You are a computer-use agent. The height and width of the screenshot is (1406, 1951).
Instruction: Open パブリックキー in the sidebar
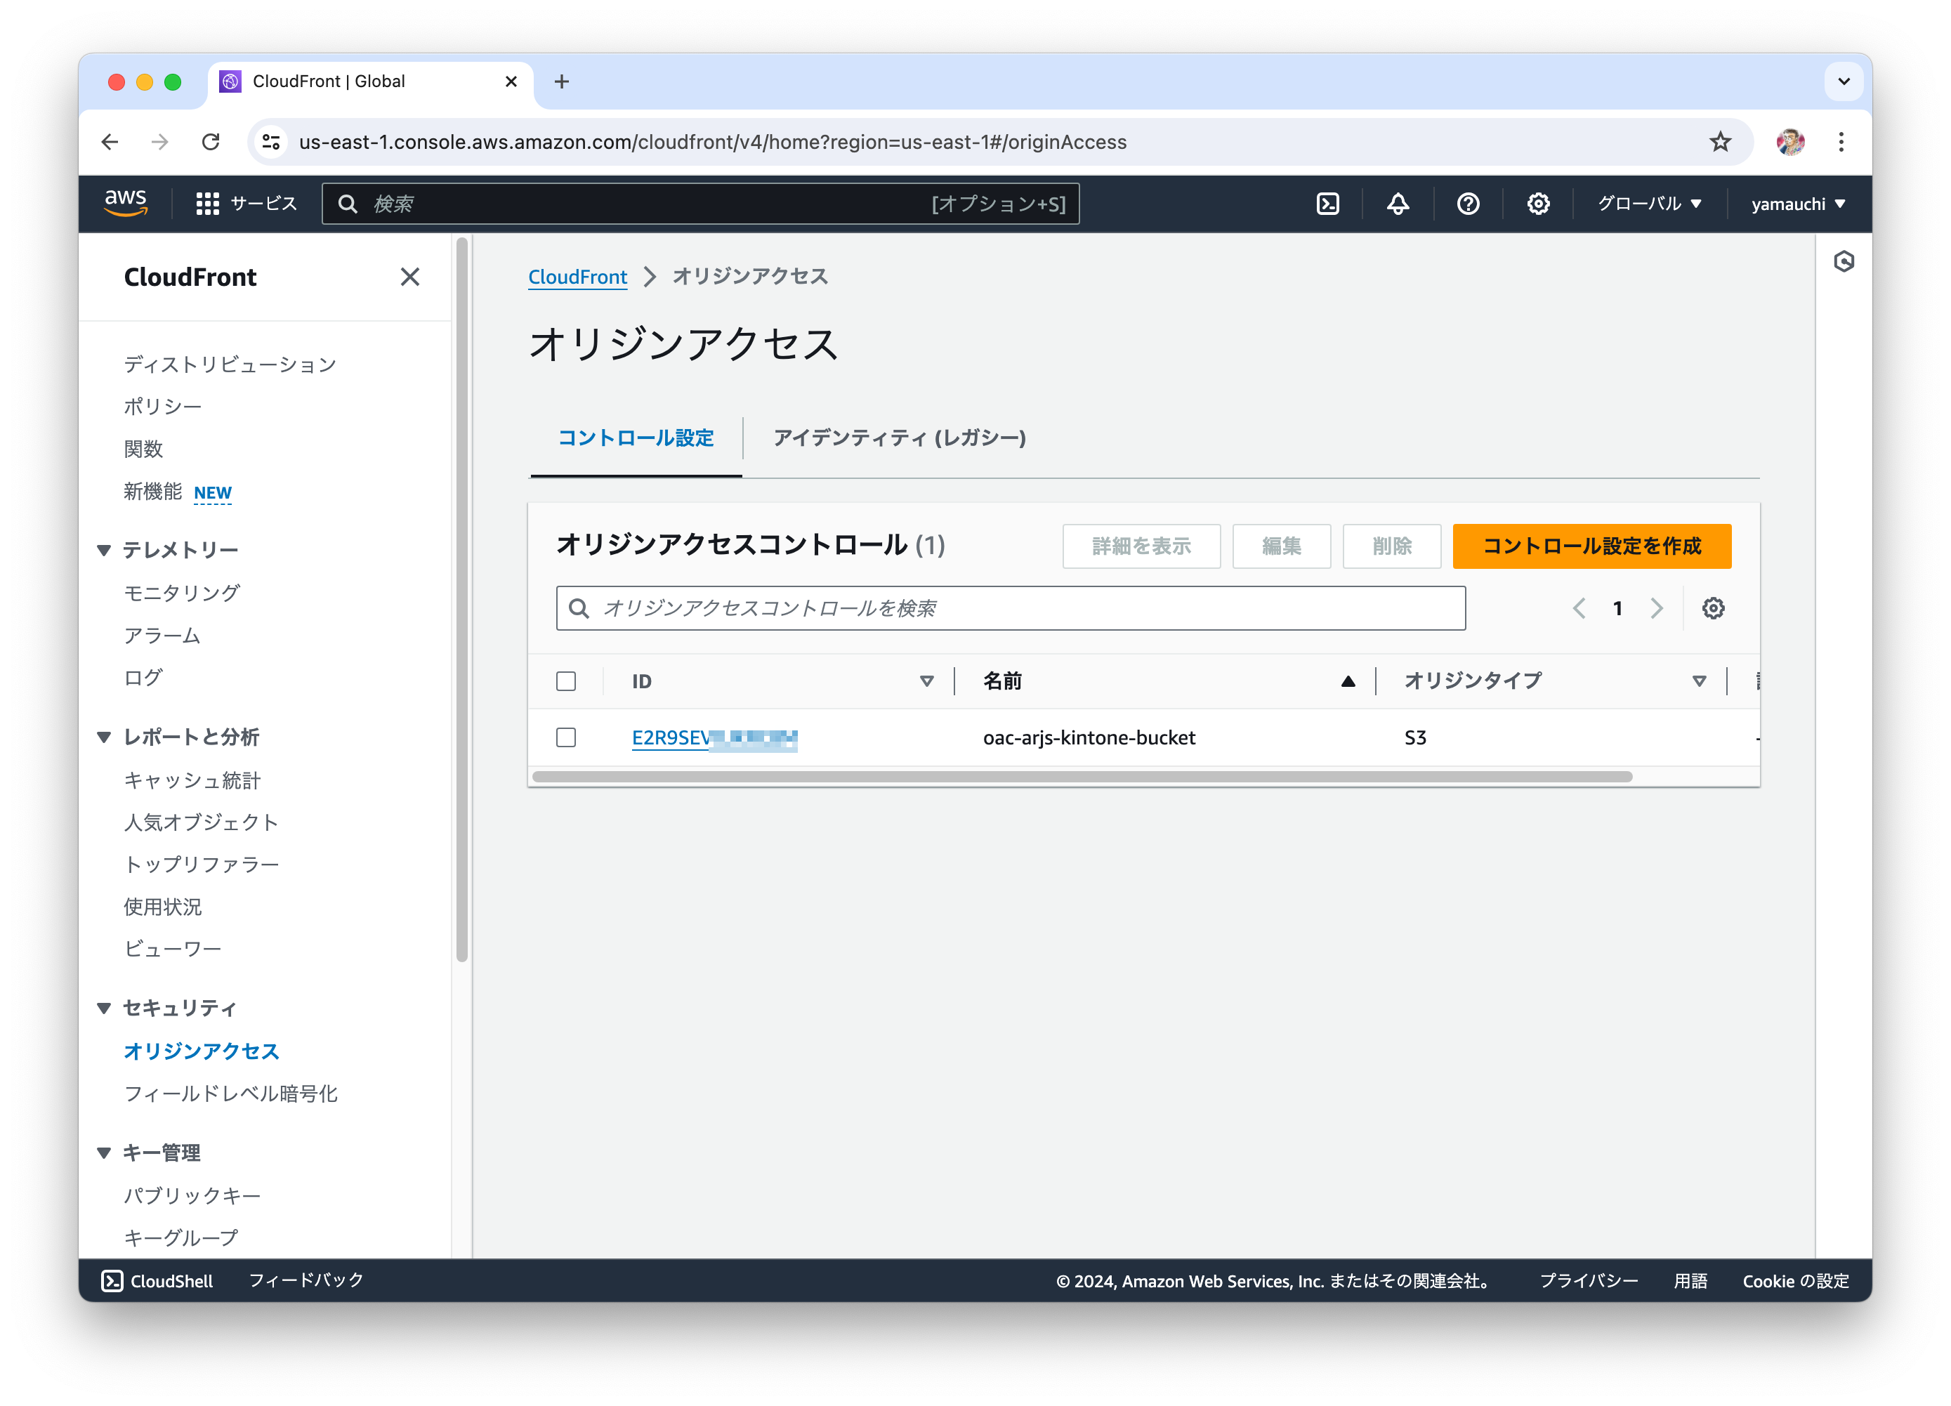192,1195
